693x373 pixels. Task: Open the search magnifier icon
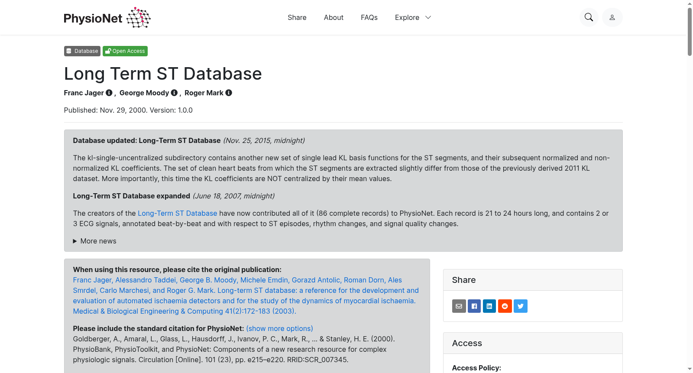pos(589,17)
